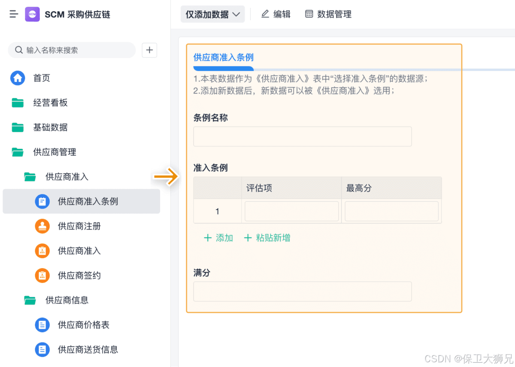Click the 最高分 cell in row 1
Screen dimensions: 515x367
[391, 211]
